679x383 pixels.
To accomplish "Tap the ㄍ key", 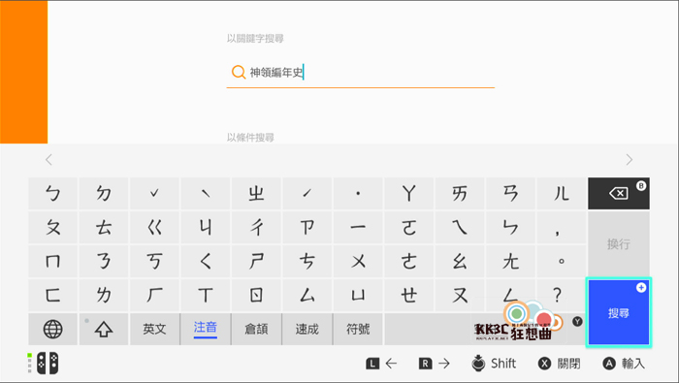I will point(154,227).
